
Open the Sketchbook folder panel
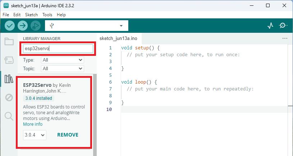pos(9,41)
